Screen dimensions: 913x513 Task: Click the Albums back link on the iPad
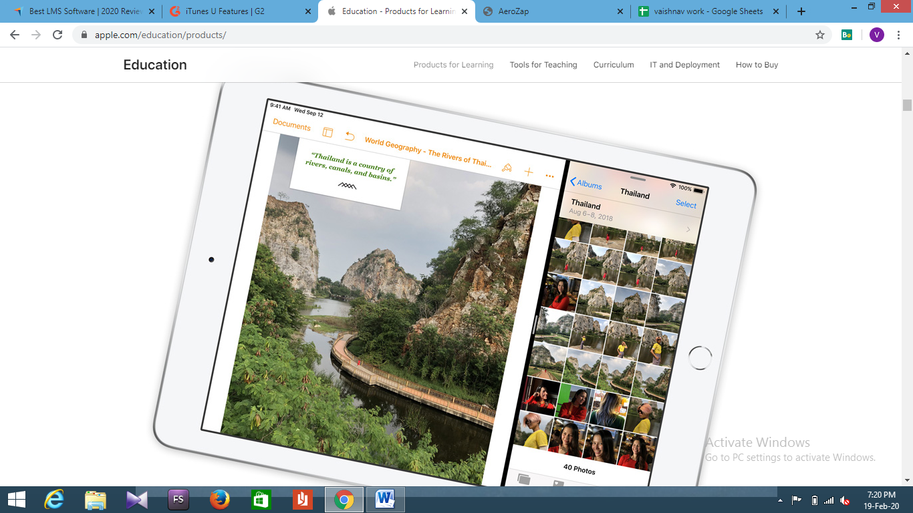click(x=585, y=184)
